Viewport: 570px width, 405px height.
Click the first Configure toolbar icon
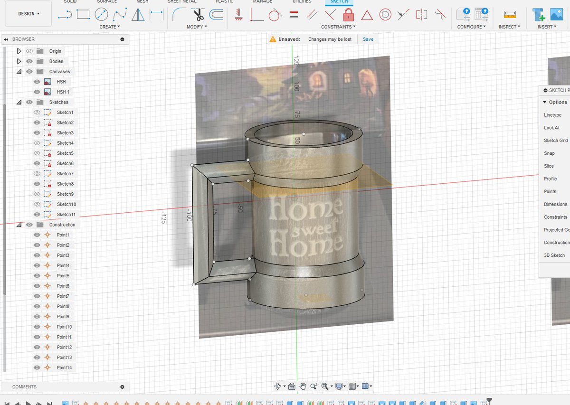tap(463, 14)
